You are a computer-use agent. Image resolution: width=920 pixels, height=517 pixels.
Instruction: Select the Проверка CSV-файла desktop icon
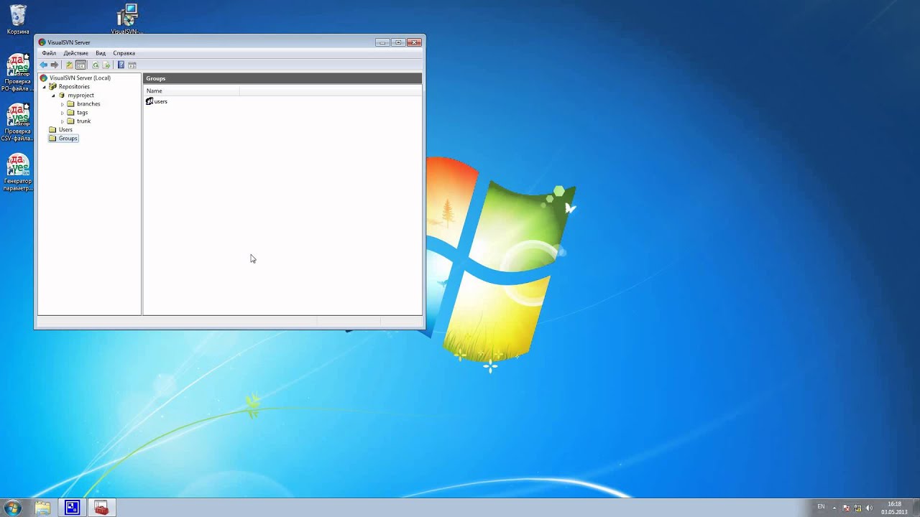coord(18,122)
